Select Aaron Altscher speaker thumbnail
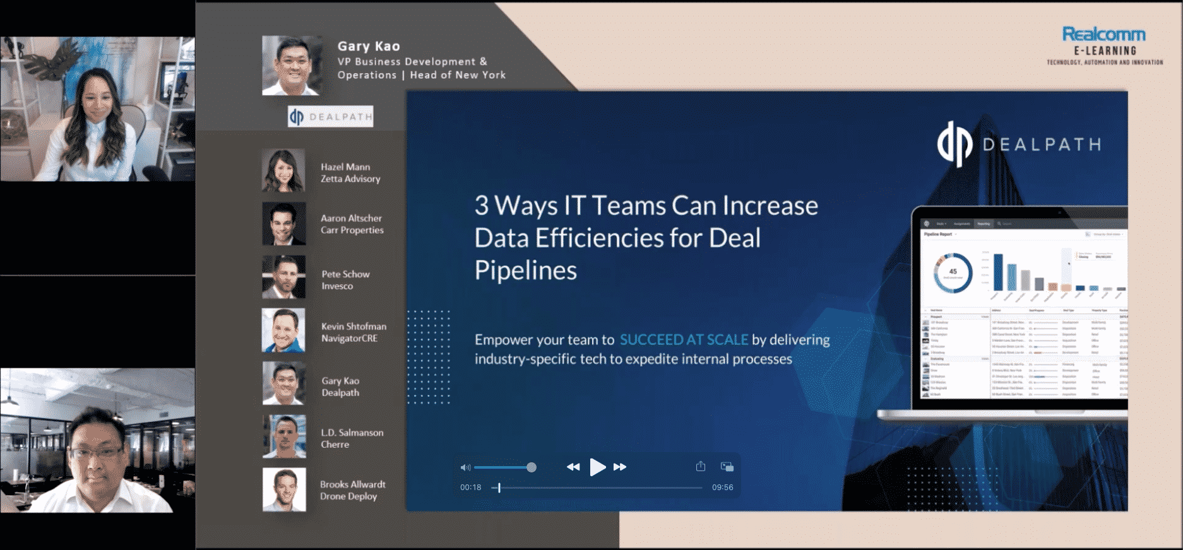The height and width of the screenshot is (550, 1183). point(284,223)
